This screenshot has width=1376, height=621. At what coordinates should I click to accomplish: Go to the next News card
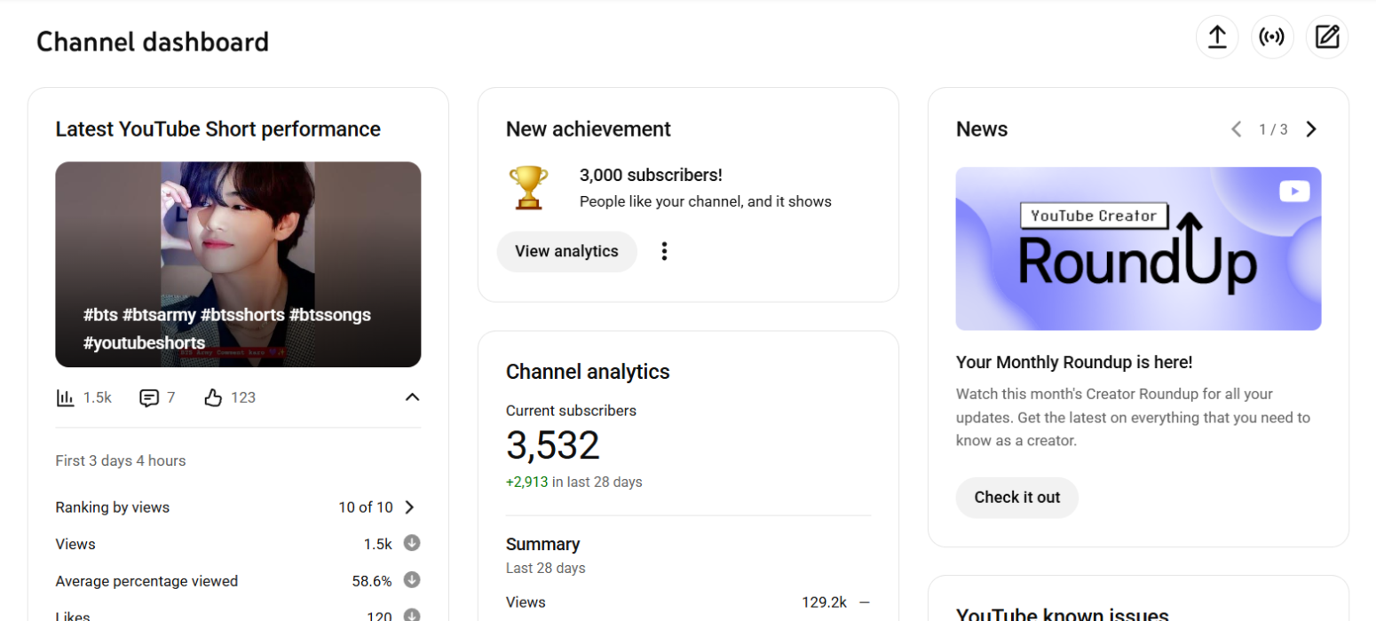point(1311,130)
